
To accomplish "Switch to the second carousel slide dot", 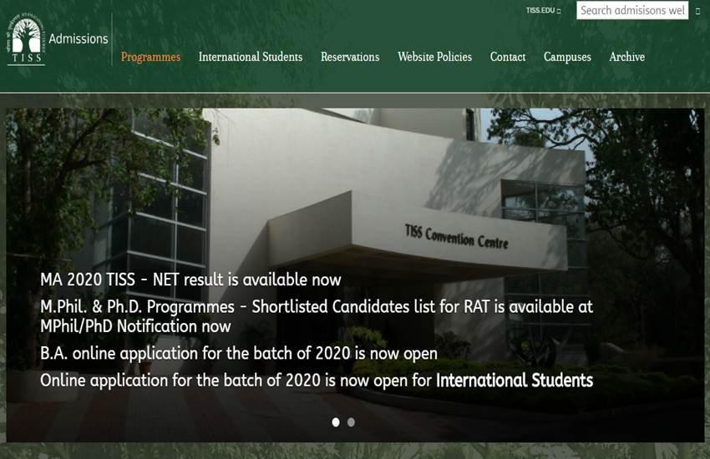I will [351, 422].
